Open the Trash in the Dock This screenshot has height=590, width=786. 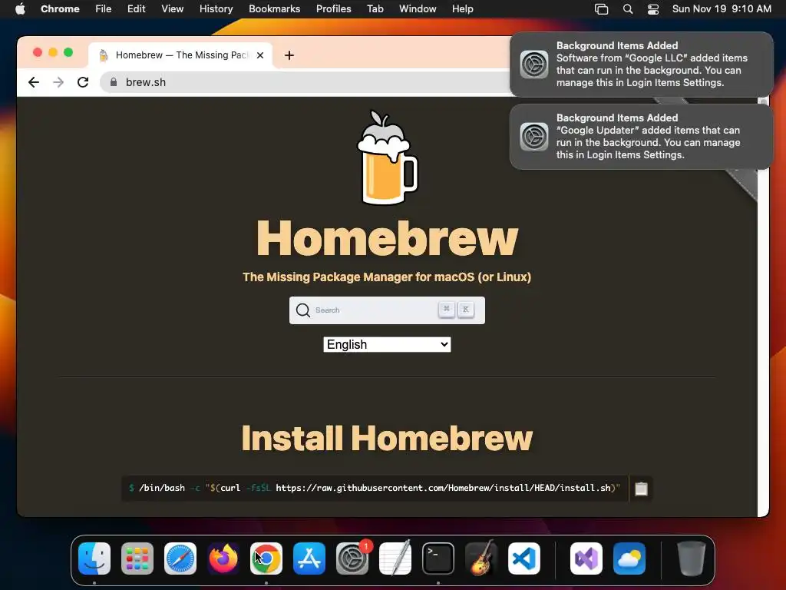point(692,559)
